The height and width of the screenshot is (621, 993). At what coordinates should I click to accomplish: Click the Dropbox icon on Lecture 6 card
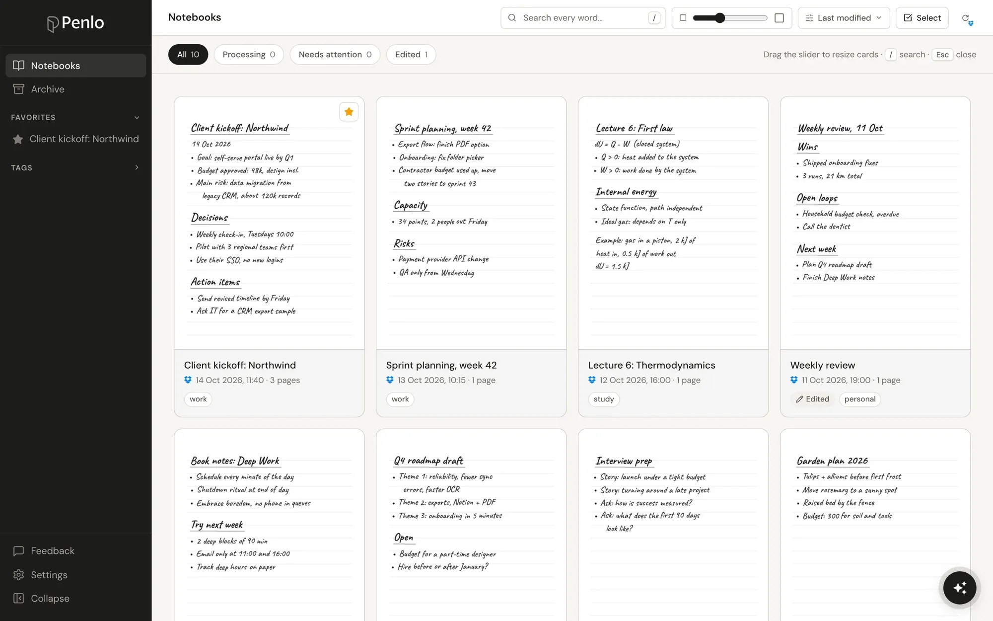pos(592,380)
